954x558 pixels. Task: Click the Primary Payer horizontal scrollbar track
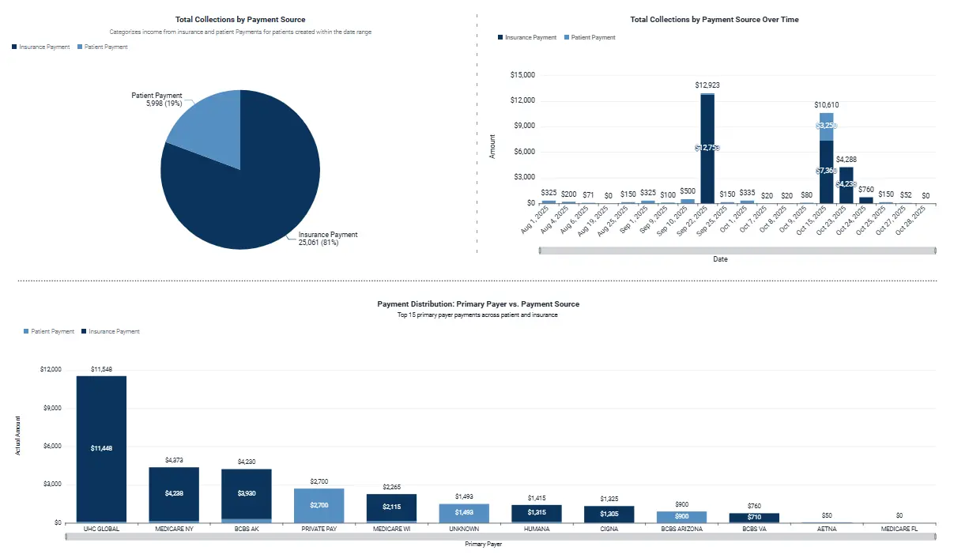pyautogui.click(x=500, y=537)
